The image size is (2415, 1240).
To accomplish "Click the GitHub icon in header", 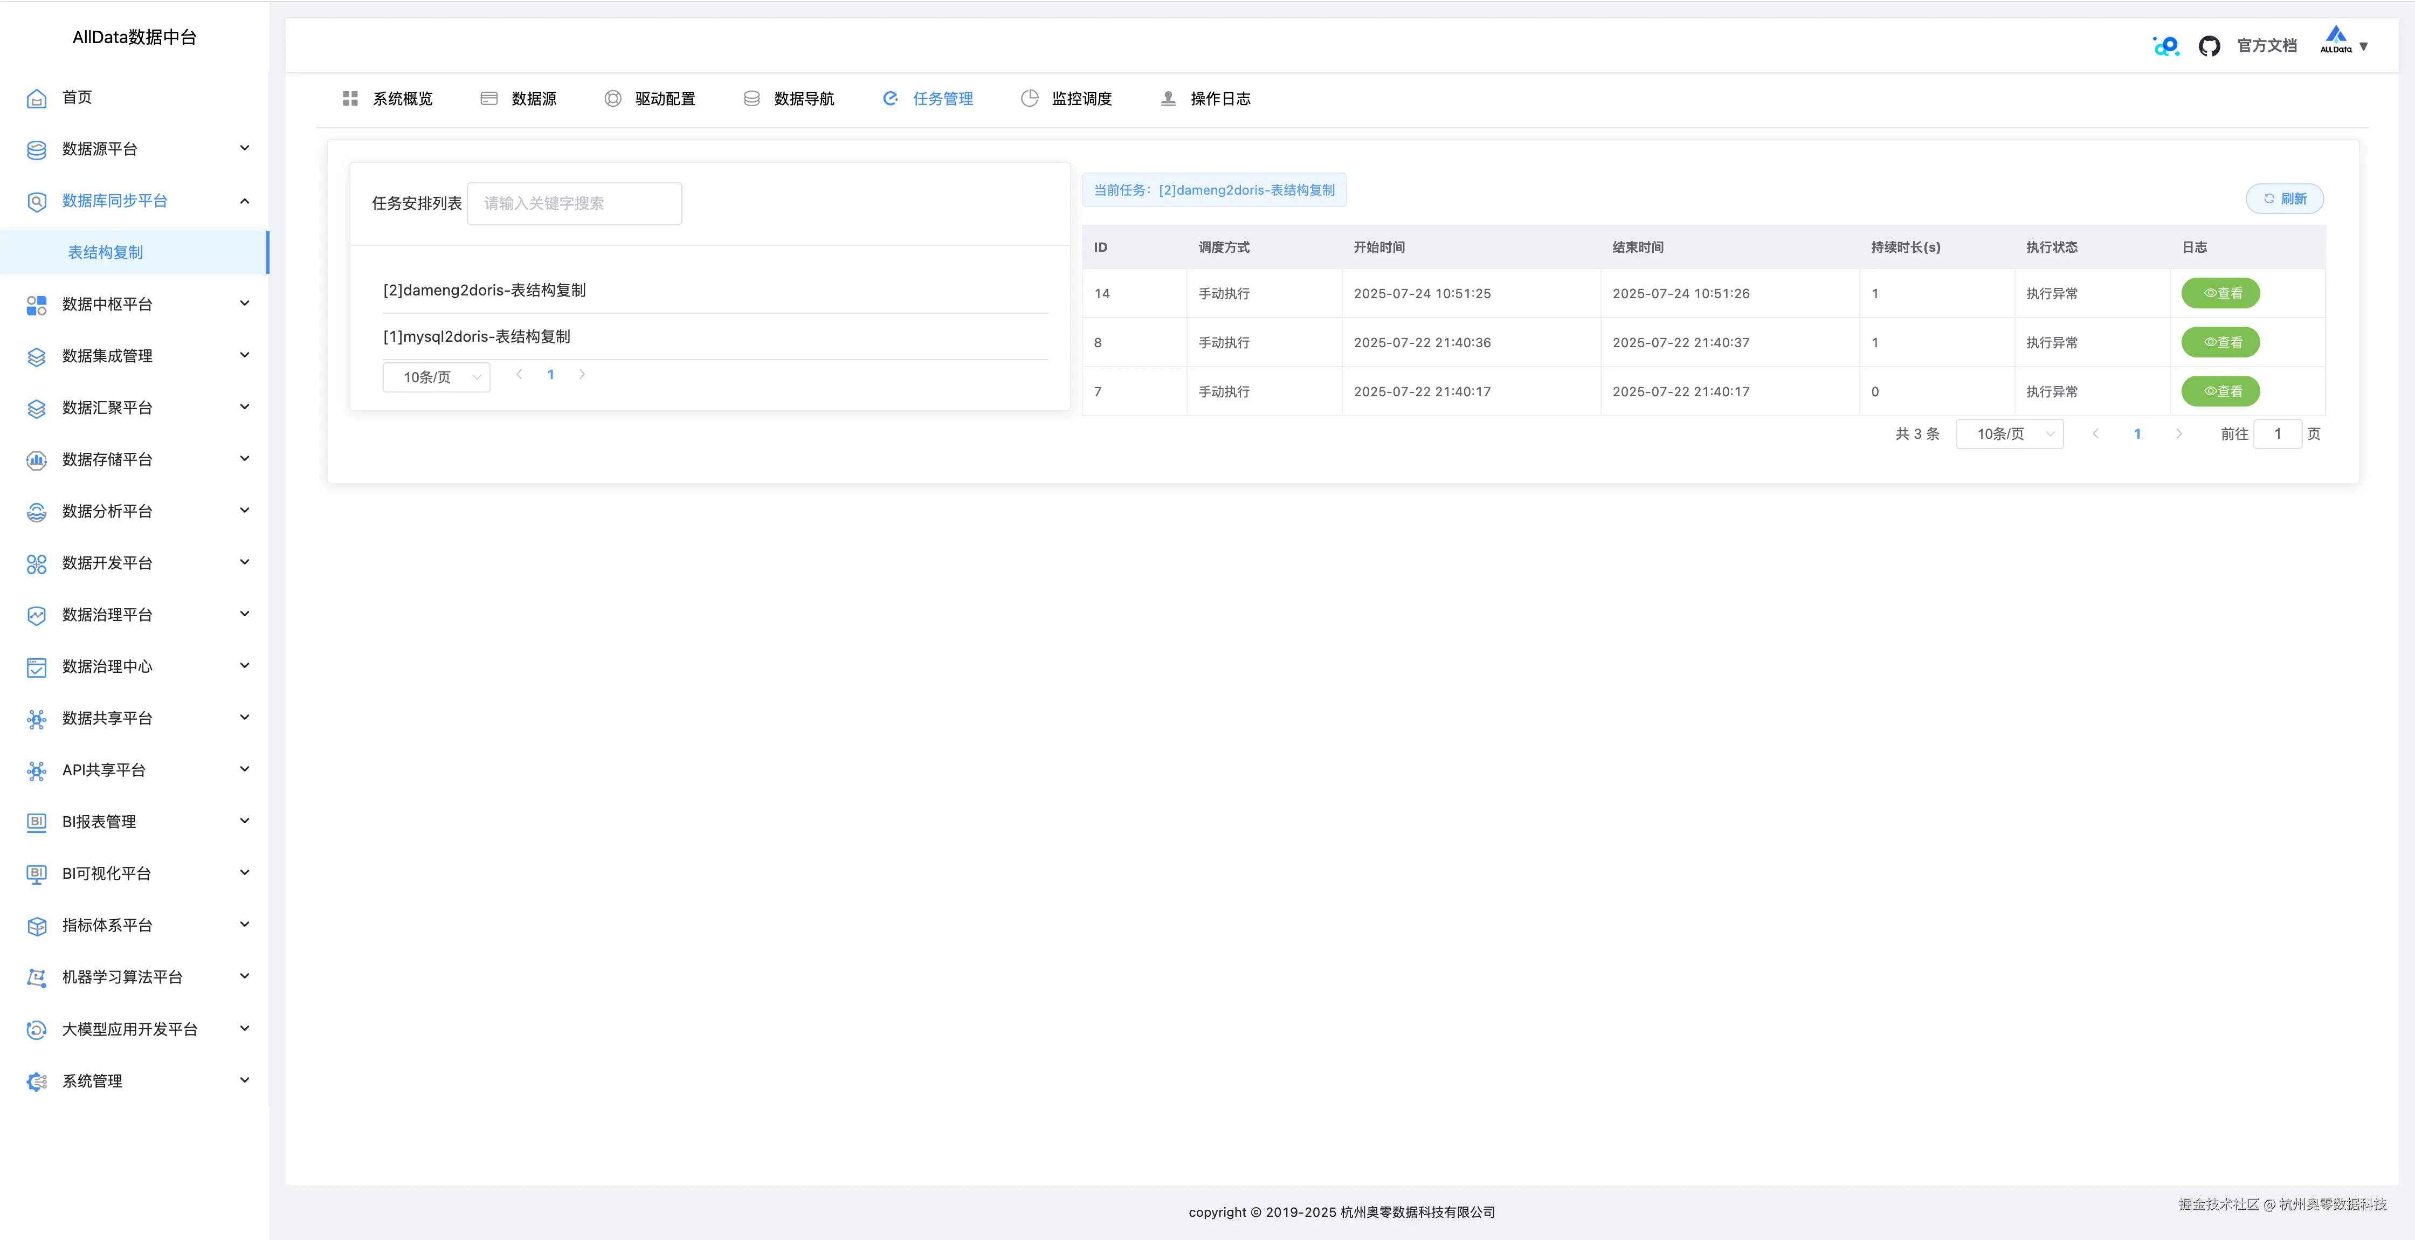I will 2209,46.
